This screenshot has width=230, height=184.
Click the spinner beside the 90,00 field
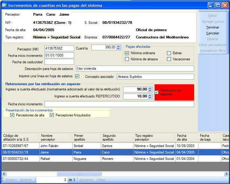150,89
